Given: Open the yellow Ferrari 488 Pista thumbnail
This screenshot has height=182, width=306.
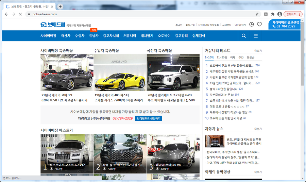Looking at the screenshot, I should click(x=120, y=72).
